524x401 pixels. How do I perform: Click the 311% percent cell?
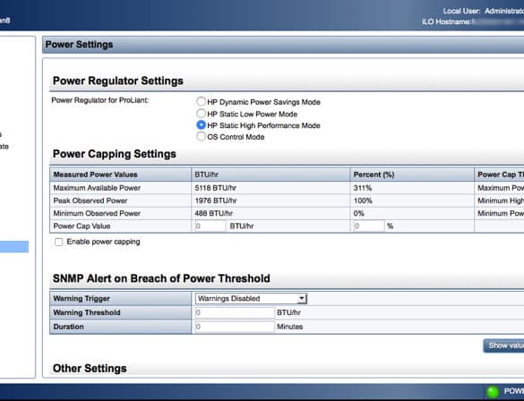[363, 188]
